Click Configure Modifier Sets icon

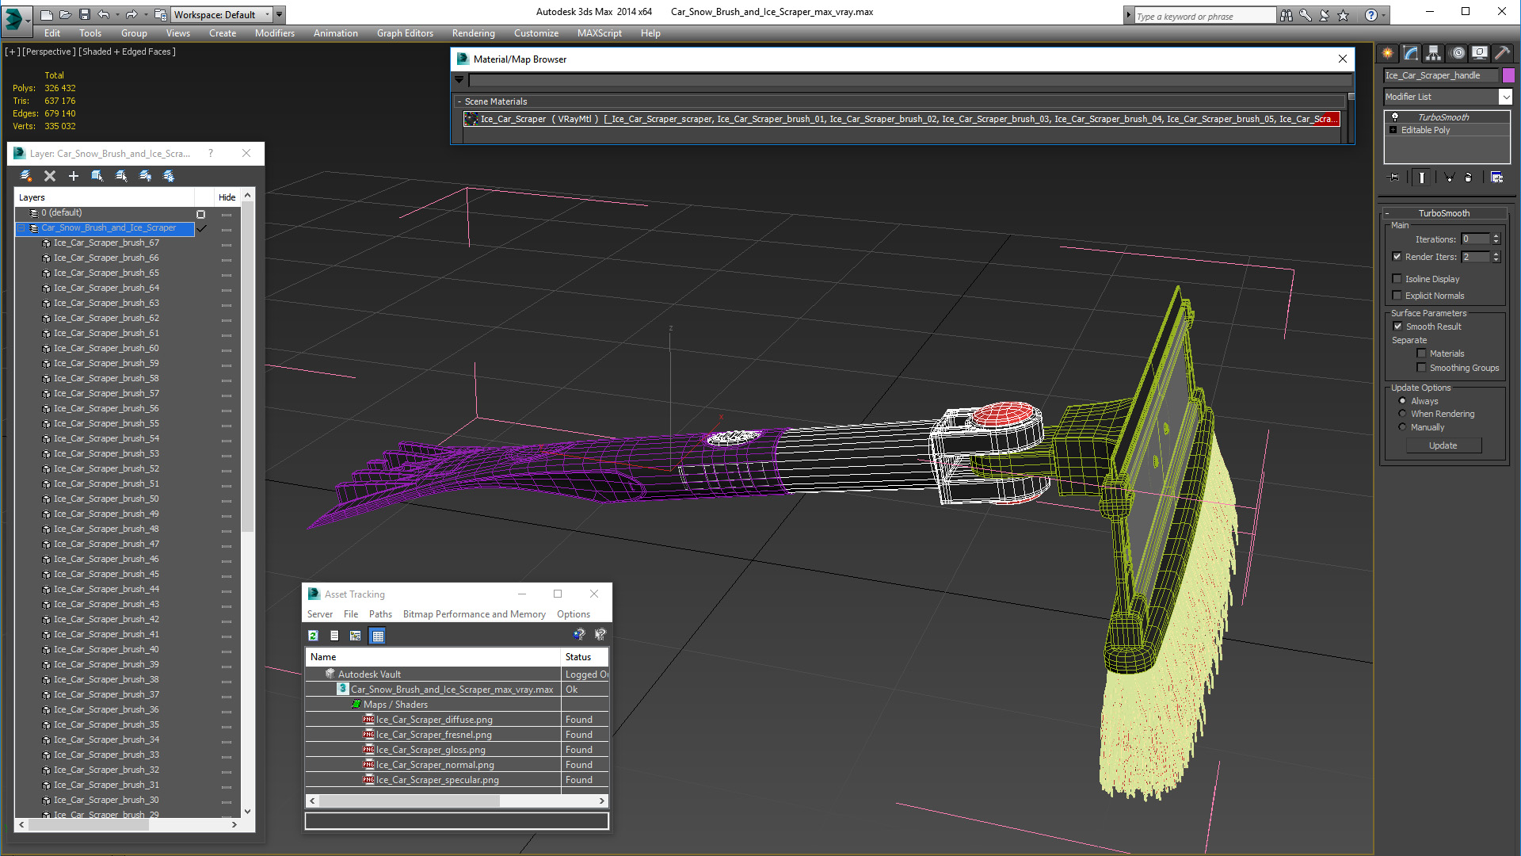pyautogui.click(x=1496, y=178)
